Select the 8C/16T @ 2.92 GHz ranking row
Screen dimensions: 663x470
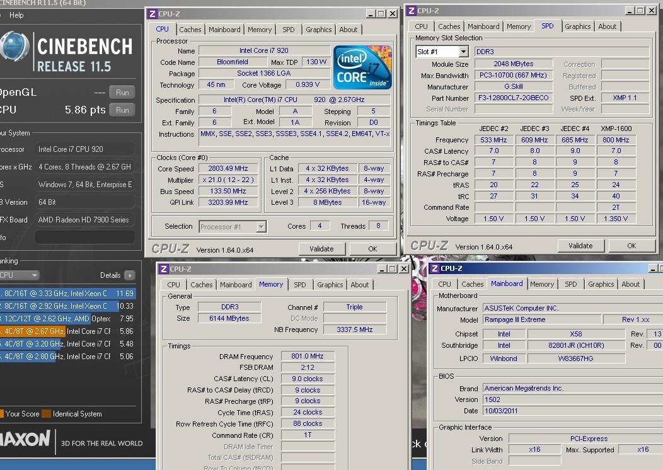[67, 306]
